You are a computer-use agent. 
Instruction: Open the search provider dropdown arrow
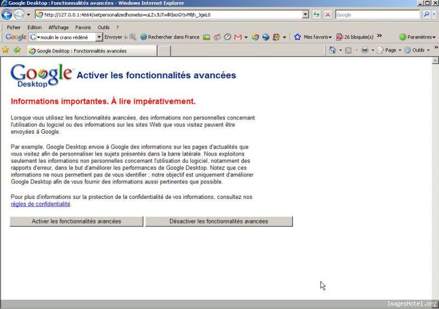coord(434,15)
